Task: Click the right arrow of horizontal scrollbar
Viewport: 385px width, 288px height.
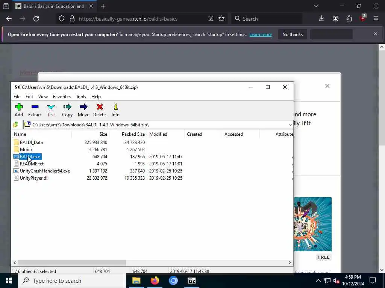Action: click(x=290, y=262)
